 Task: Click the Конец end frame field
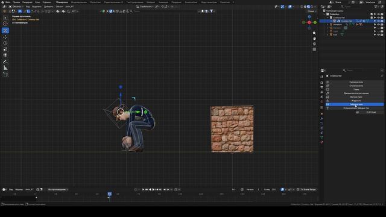pyautogui.click(x=270, y=189)
